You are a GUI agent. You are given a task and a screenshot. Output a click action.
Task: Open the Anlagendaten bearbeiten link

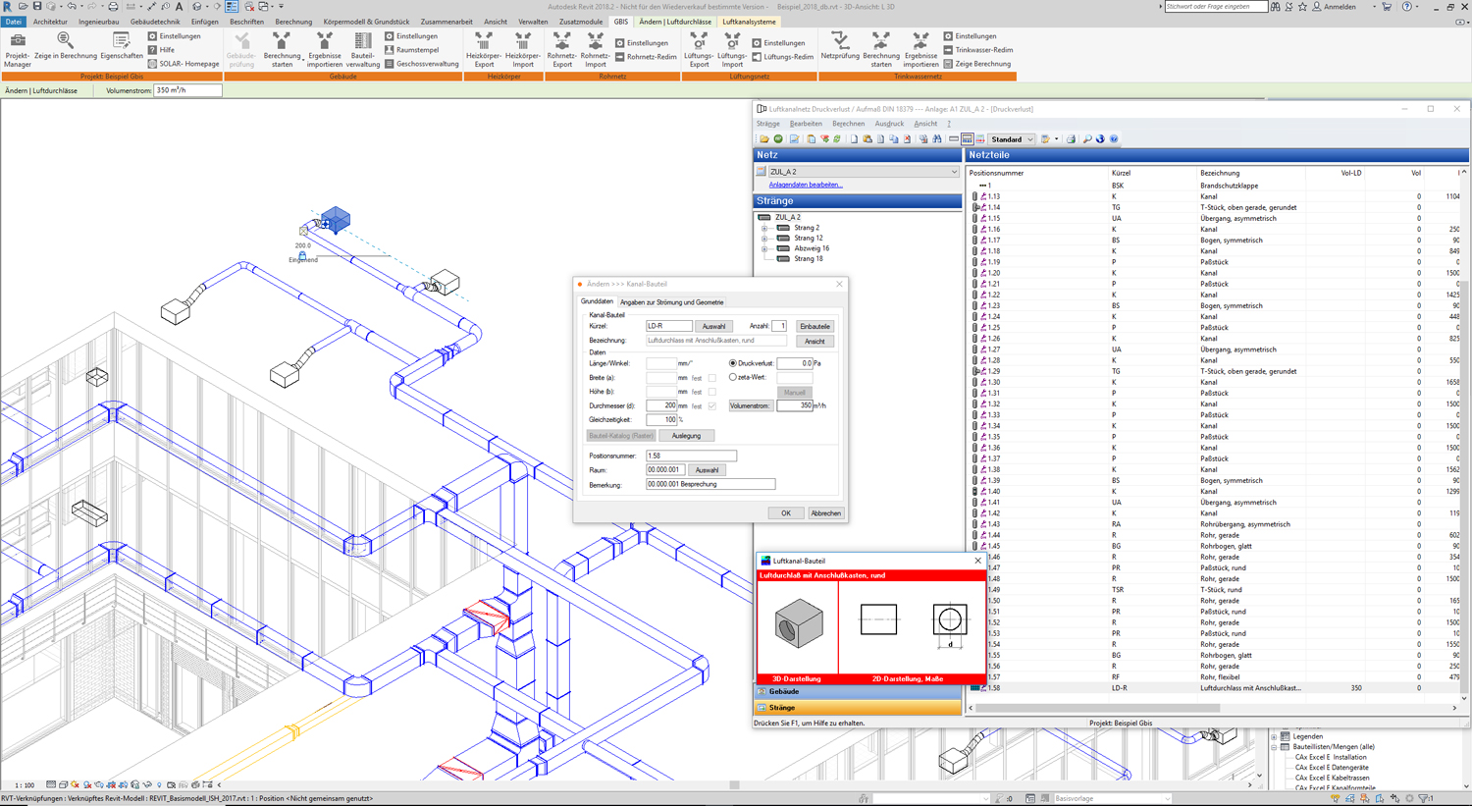(x=806, y=185)
